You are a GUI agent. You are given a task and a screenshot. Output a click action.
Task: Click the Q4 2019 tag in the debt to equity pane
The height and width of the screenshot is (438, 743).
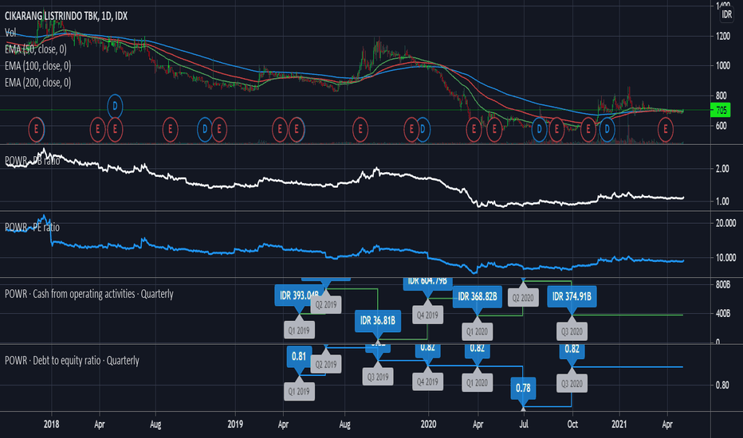click(427, 381)
